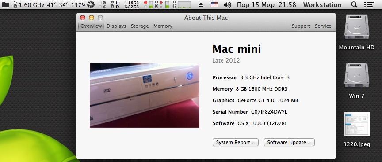Screen dimensions: 382x162
Task: Open the Notification Center list icon
Action: click(369, 4)
